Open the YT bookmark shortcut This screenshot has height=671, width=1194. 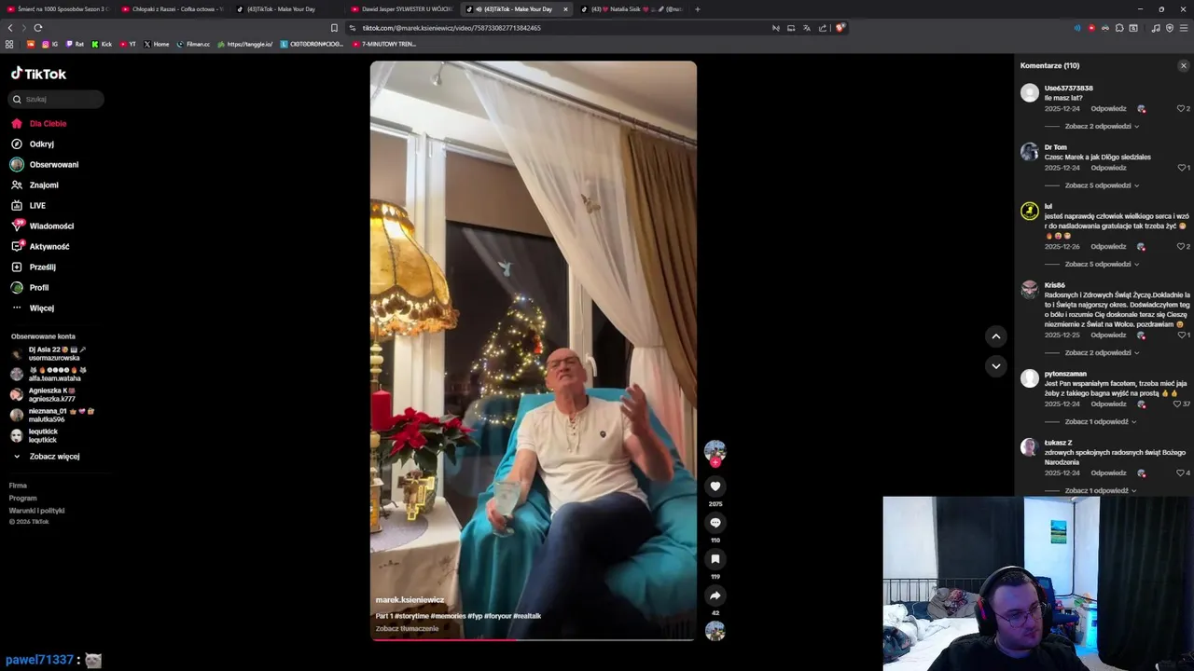[x=128, y=44]
